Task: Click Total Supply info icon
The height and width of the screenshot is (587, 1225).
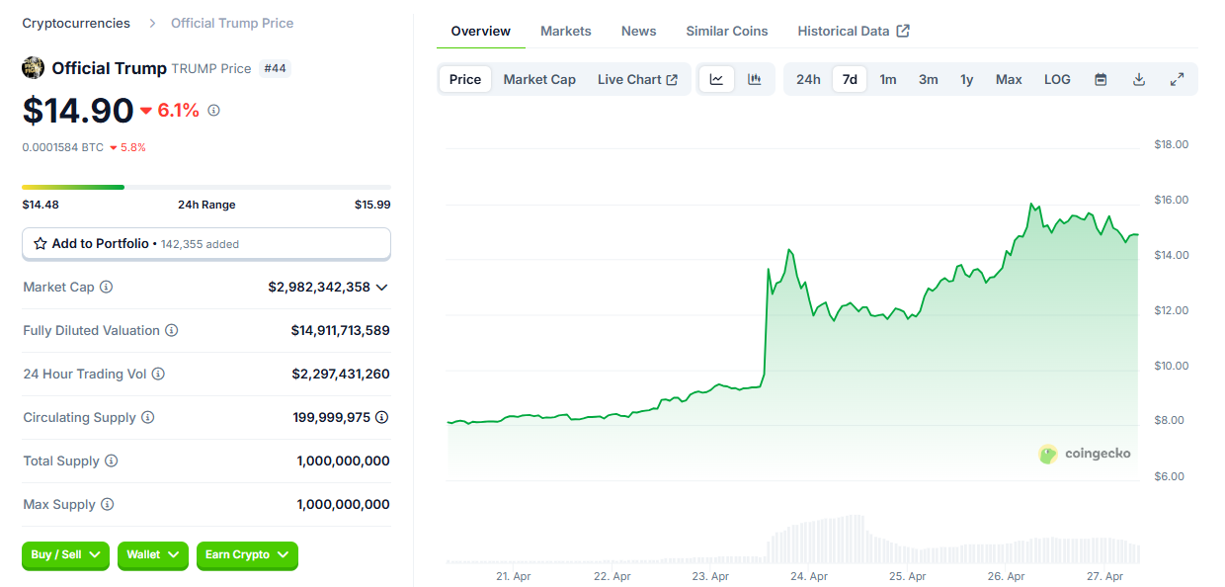Action: 112,461
